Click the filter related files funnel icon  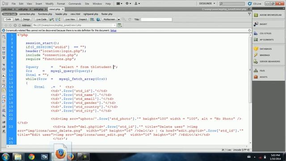coord(249,14)
